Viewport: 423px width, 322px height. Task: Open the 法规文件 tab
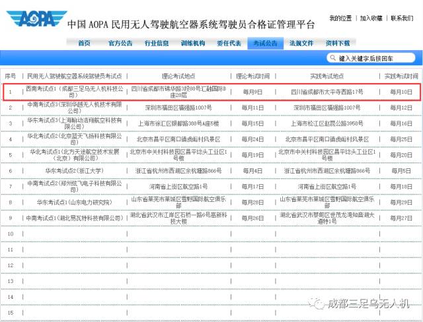point(301,44)
